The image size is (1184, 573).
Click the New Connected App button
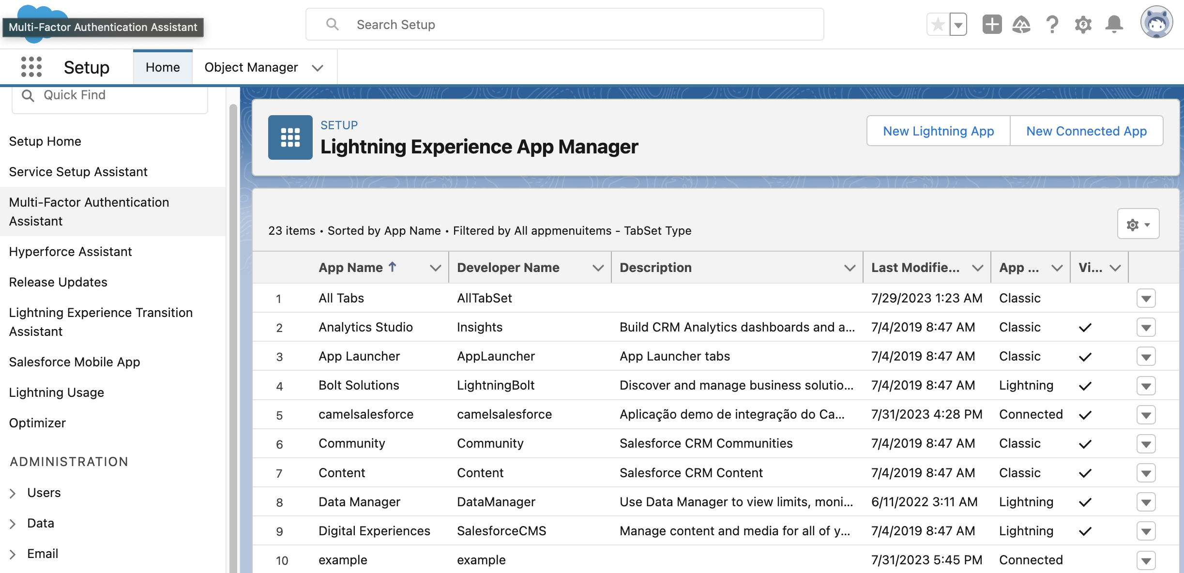coord(1086,131)
